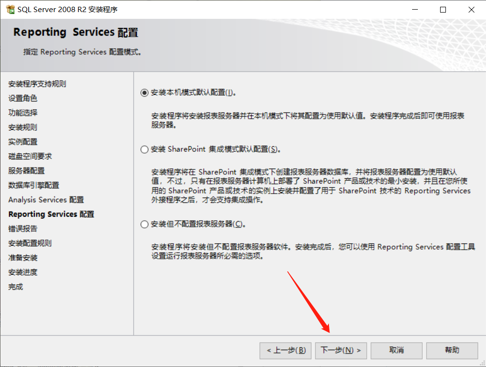Click 安装规则 step in sidebar
This screenshot has height=367, width=486.
pos(23,127)
